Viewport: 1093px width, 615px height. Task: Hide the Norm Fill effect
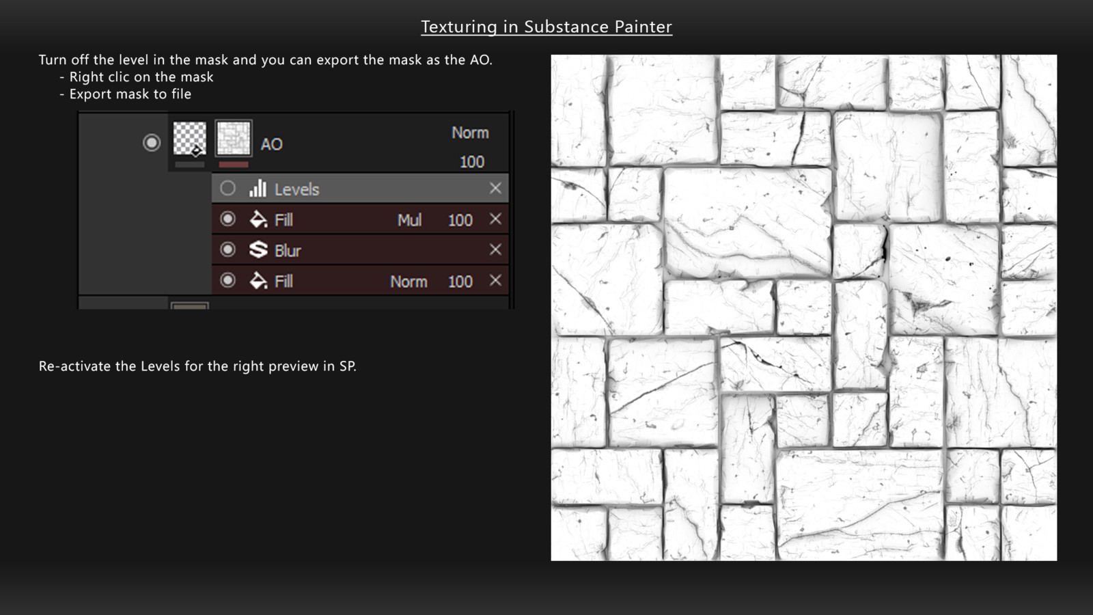228,280
